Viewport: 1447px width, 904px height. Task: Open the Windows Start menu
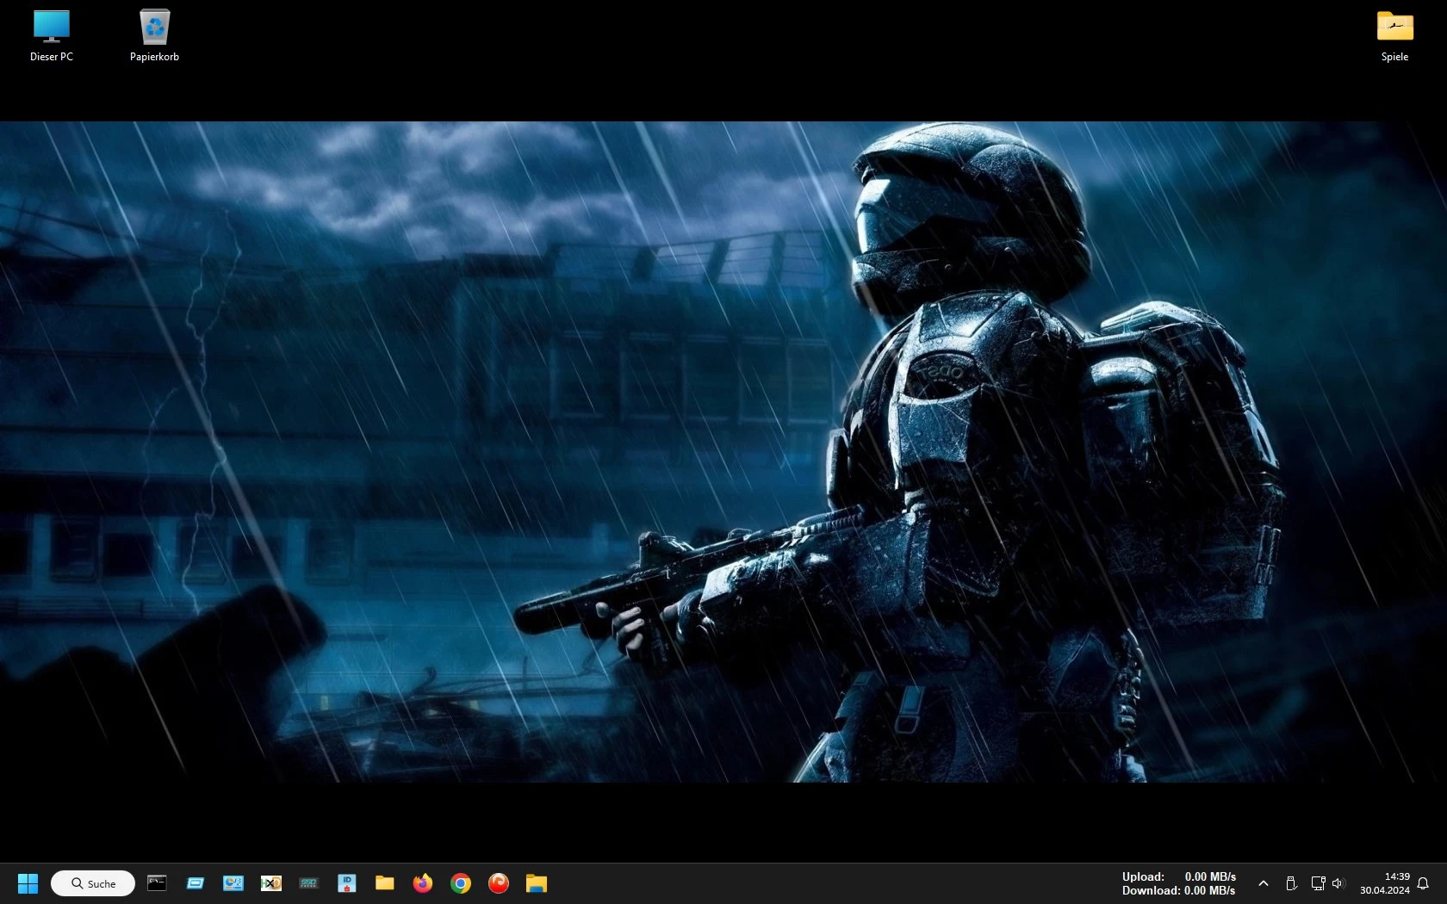coord(28,883)
